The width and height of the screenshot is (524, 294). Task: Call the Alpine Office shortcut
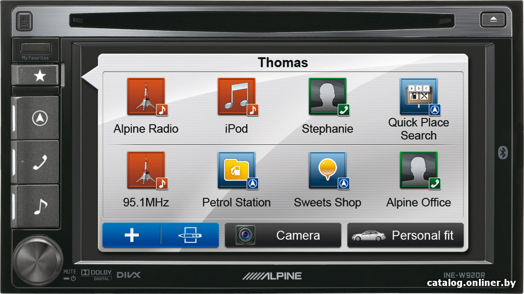[418, 180]
